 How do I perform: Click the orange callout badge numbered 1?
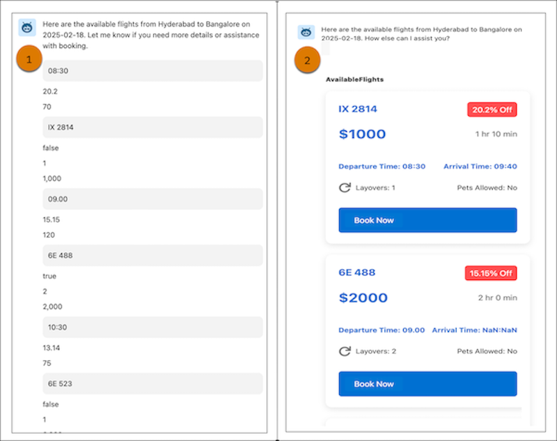click(x=29, y=59)
